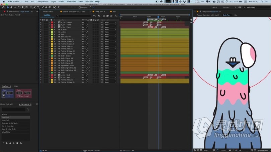The image size is (271, 152).
Task: Hide the Beak layer
Action: (x=40, y=34)
